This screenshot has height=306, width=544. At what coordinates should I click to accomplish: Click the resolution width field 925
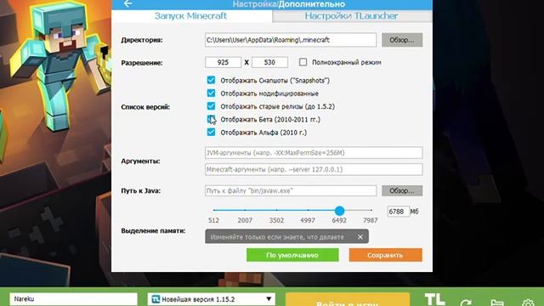(x=223, y=62)
